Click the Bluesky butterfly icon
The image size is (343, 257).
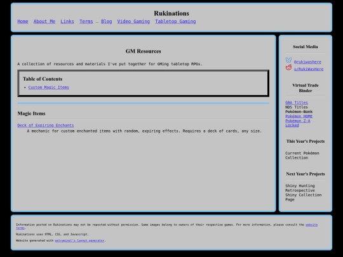(288, 60)
